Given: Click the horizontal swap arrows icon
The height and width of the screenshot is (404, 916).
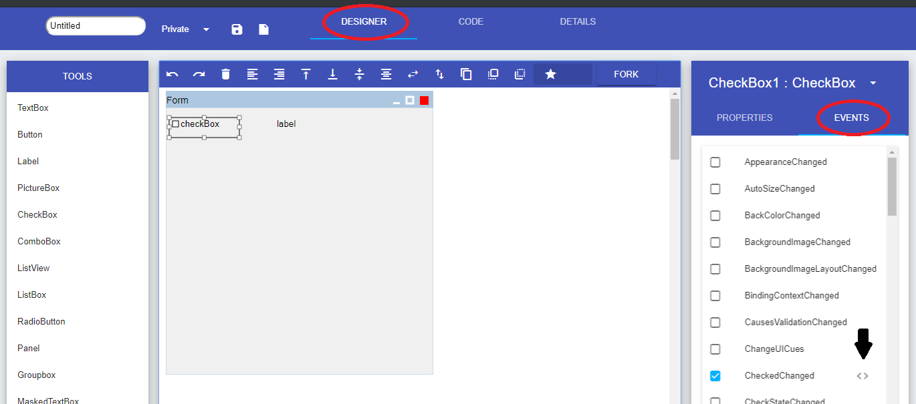Looking at the screenshot, I should click(x=413, y=74).
